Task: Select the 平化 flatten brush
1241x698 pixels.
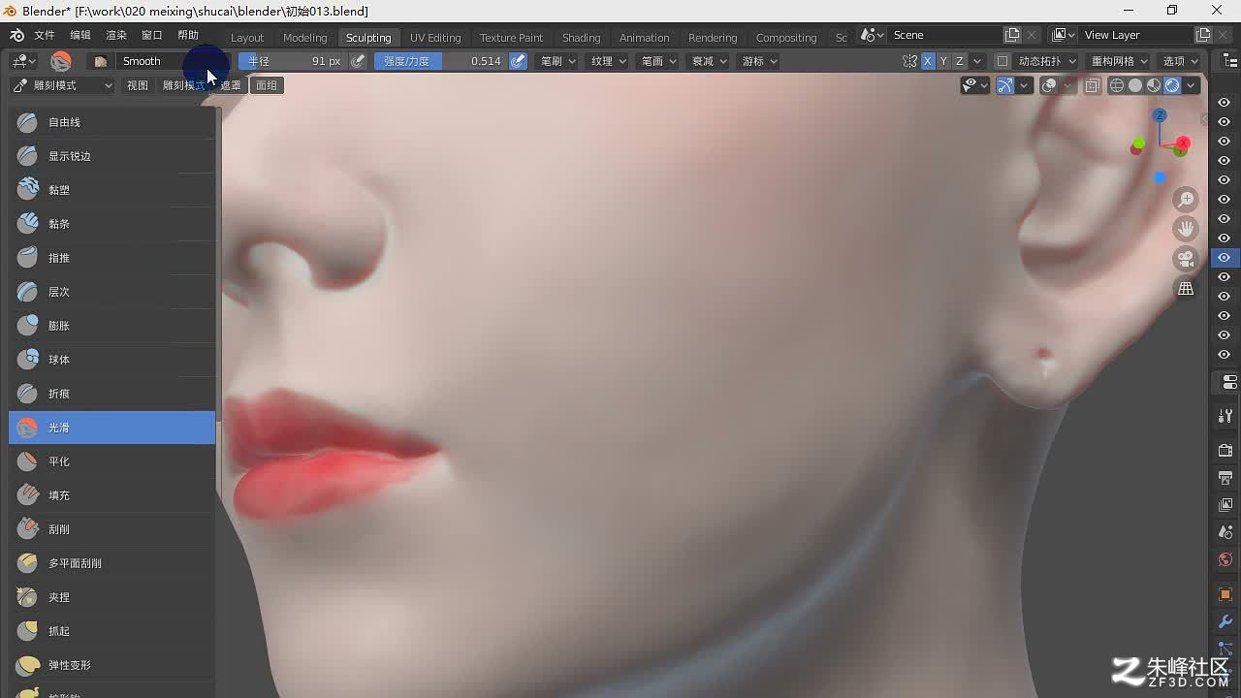Action: [111, 461]
